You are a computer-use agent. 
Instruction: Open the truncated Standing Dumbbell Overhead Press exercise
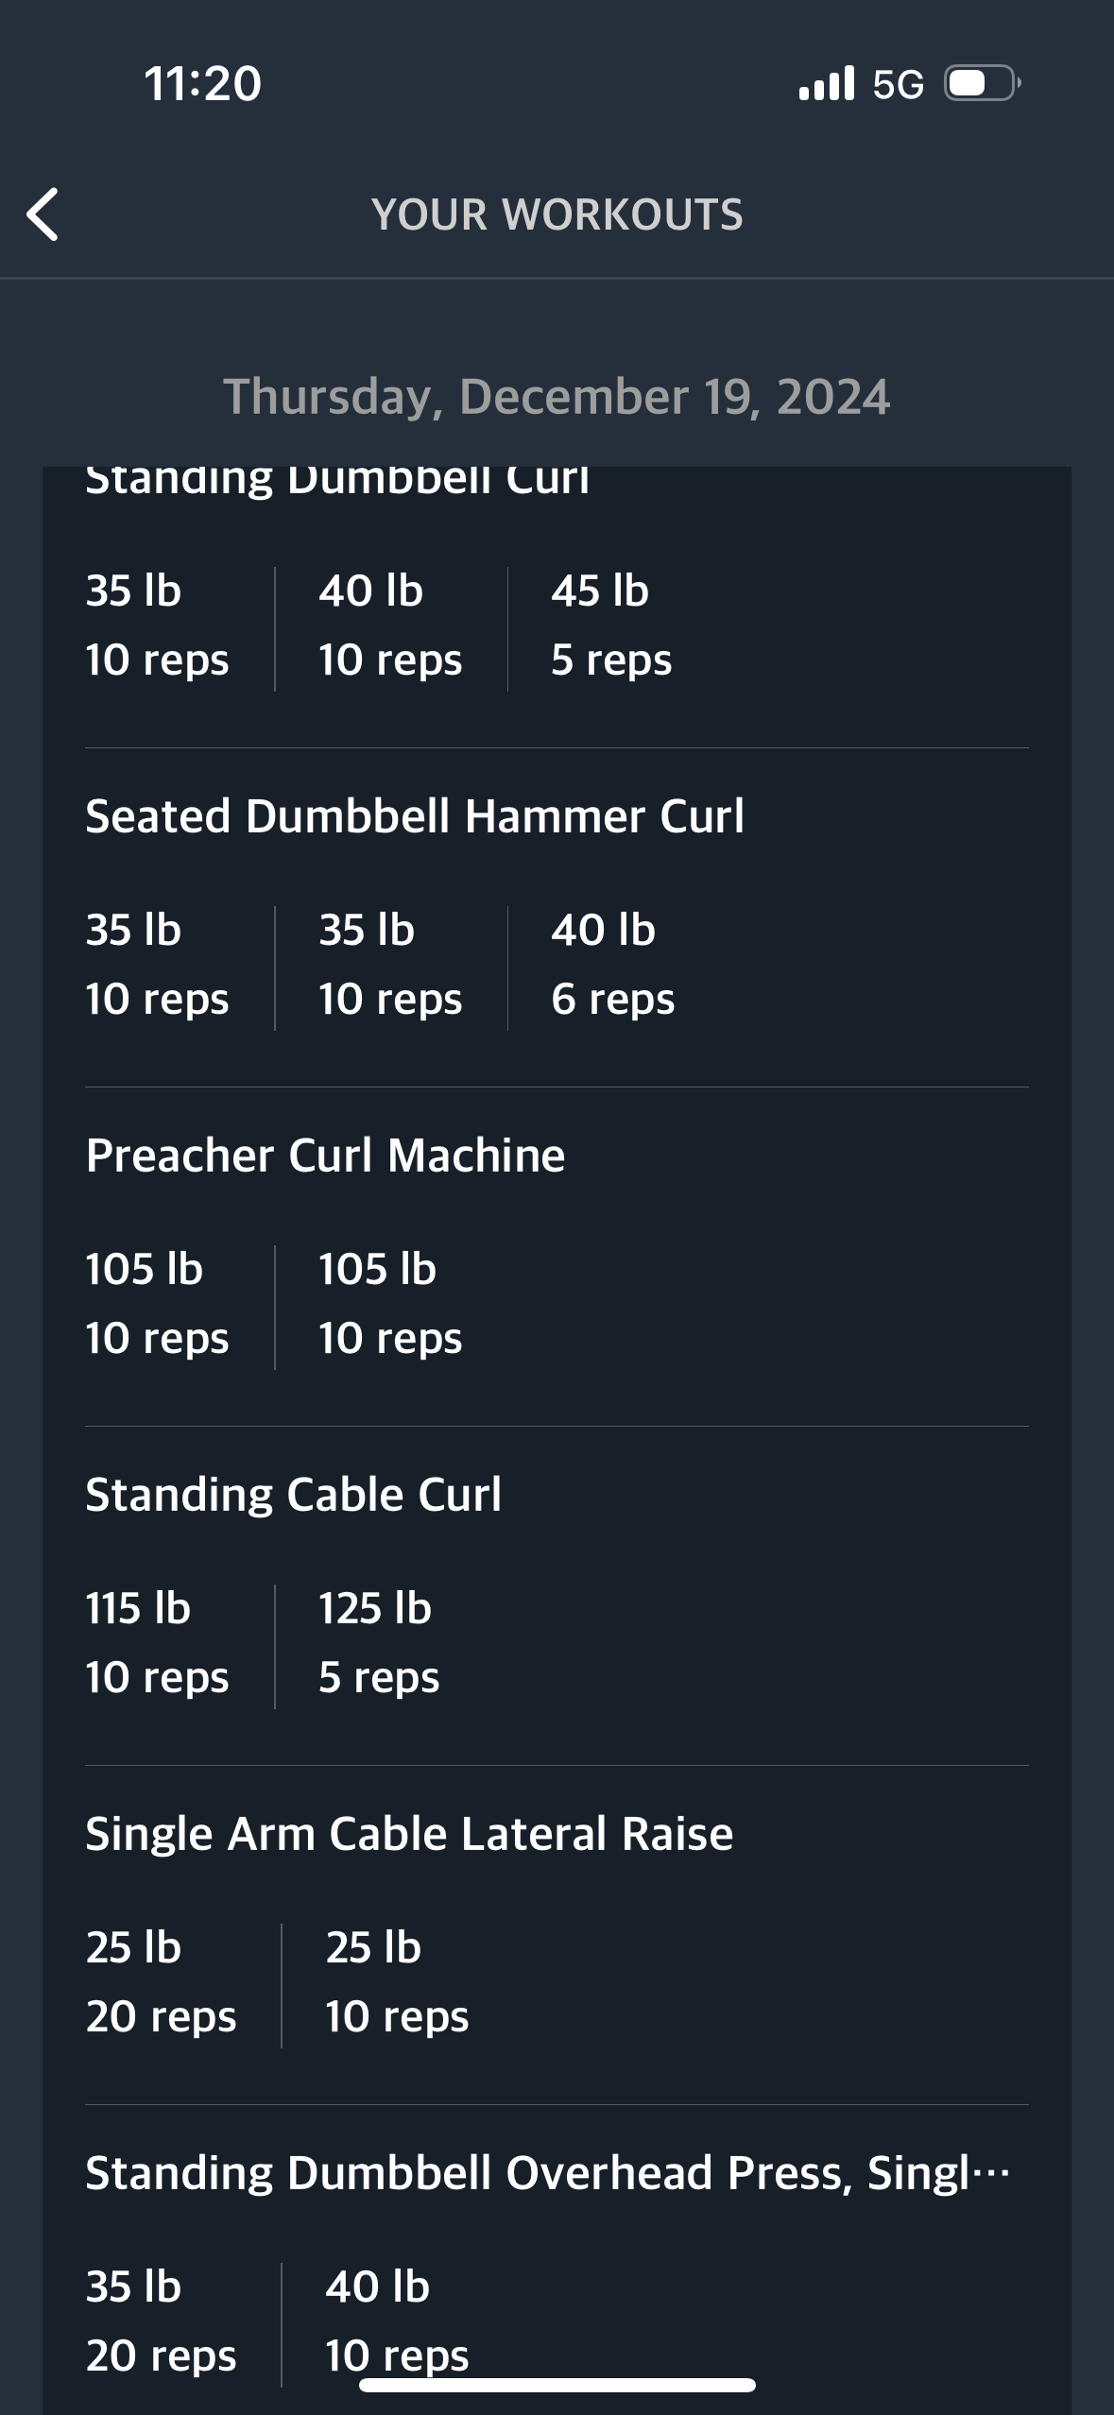pos(547,2173)
